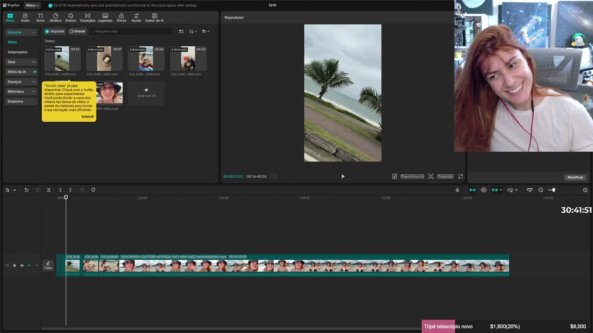Viewport: 593px width, 333px height.
Task: Switch to the Áudio tab
Action: 25,18
